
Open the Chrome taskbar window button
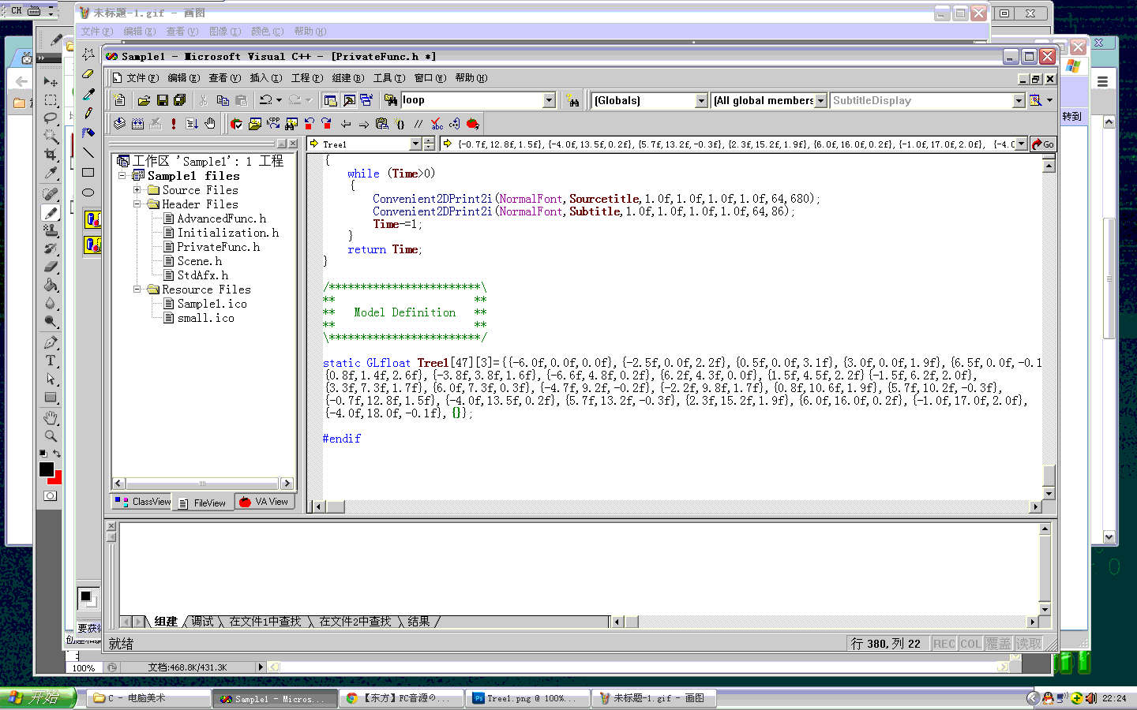[402, 698]
